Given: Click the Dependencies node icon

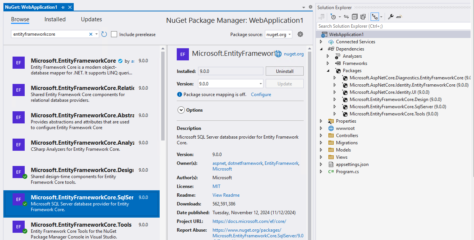Looking at the screenshot, I should tap(331, 49).
